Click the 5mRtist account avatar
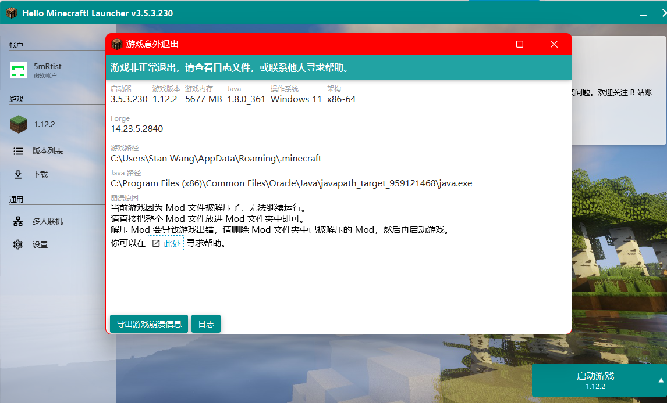Viewport: 667px width, 403px height. pyautogui.click(x=19, y=70)
